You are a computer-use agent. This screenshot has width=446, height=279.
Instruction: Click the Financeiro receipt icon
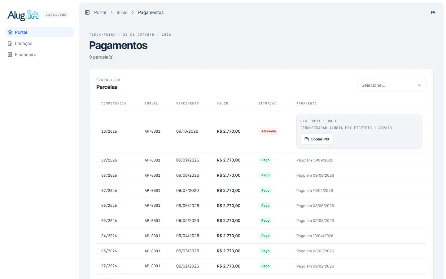click(x=10, y=55)
